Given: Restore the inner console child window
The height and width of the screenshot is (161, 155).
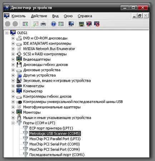Looking at the screenshot, I should coord(140,16).
